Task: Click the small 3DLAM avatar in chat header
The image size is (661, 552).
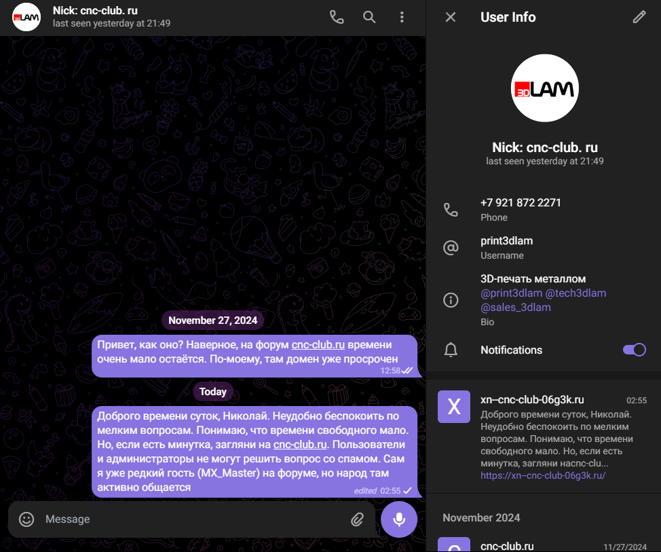Action: [x=26, y=17]
